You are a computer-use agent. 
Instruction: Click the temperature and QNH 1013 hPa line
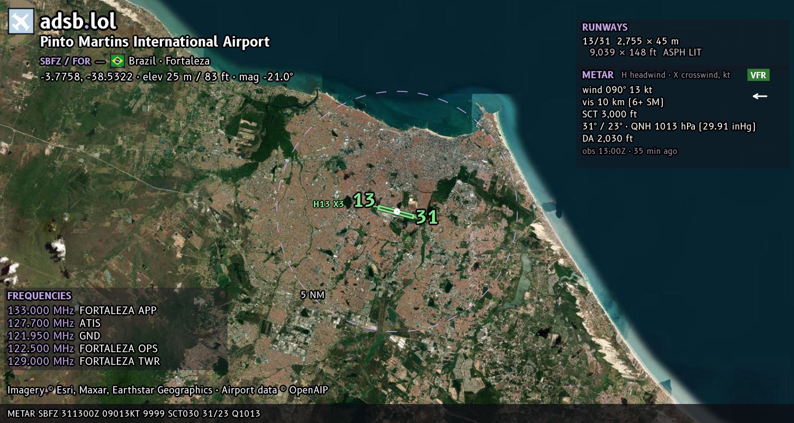(x=669, y=126)
